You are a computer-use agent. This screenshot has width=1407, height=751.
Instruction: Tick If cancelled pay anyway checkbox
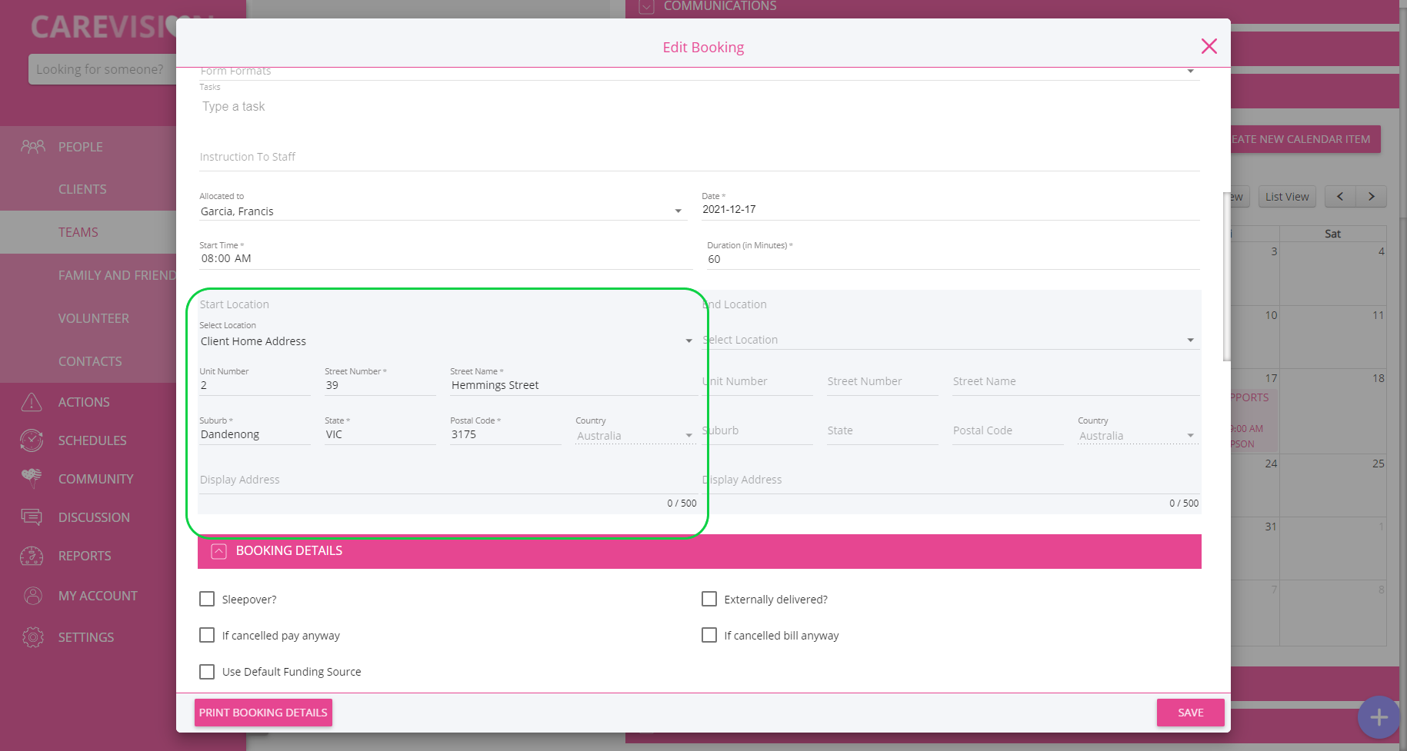point(207,635)
